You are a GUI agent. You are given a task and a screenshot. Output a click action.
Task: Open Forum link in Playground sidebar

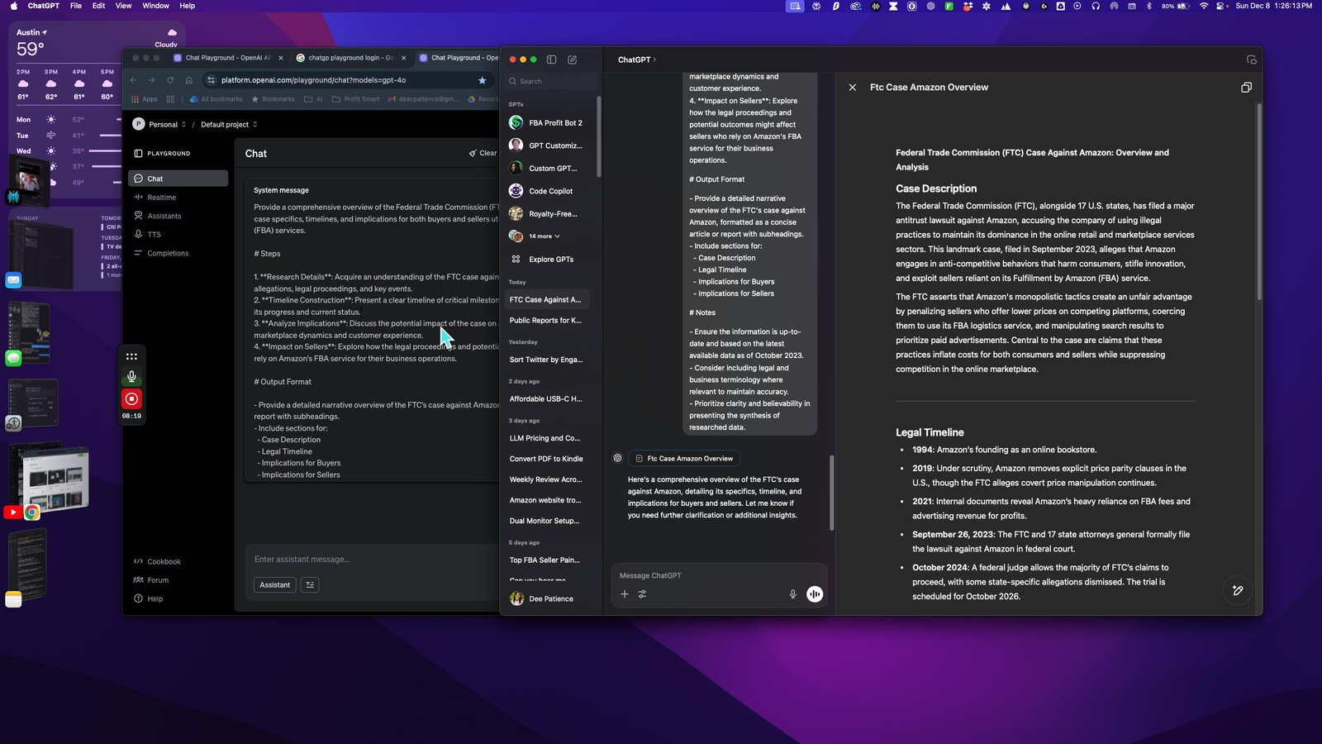(151, 580)
